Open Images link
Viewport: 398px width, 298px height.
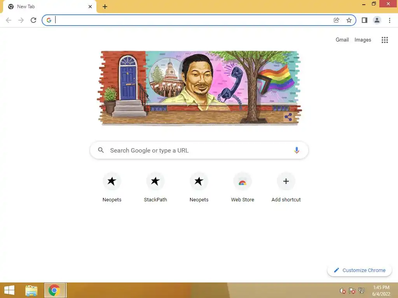pos(363,40)
